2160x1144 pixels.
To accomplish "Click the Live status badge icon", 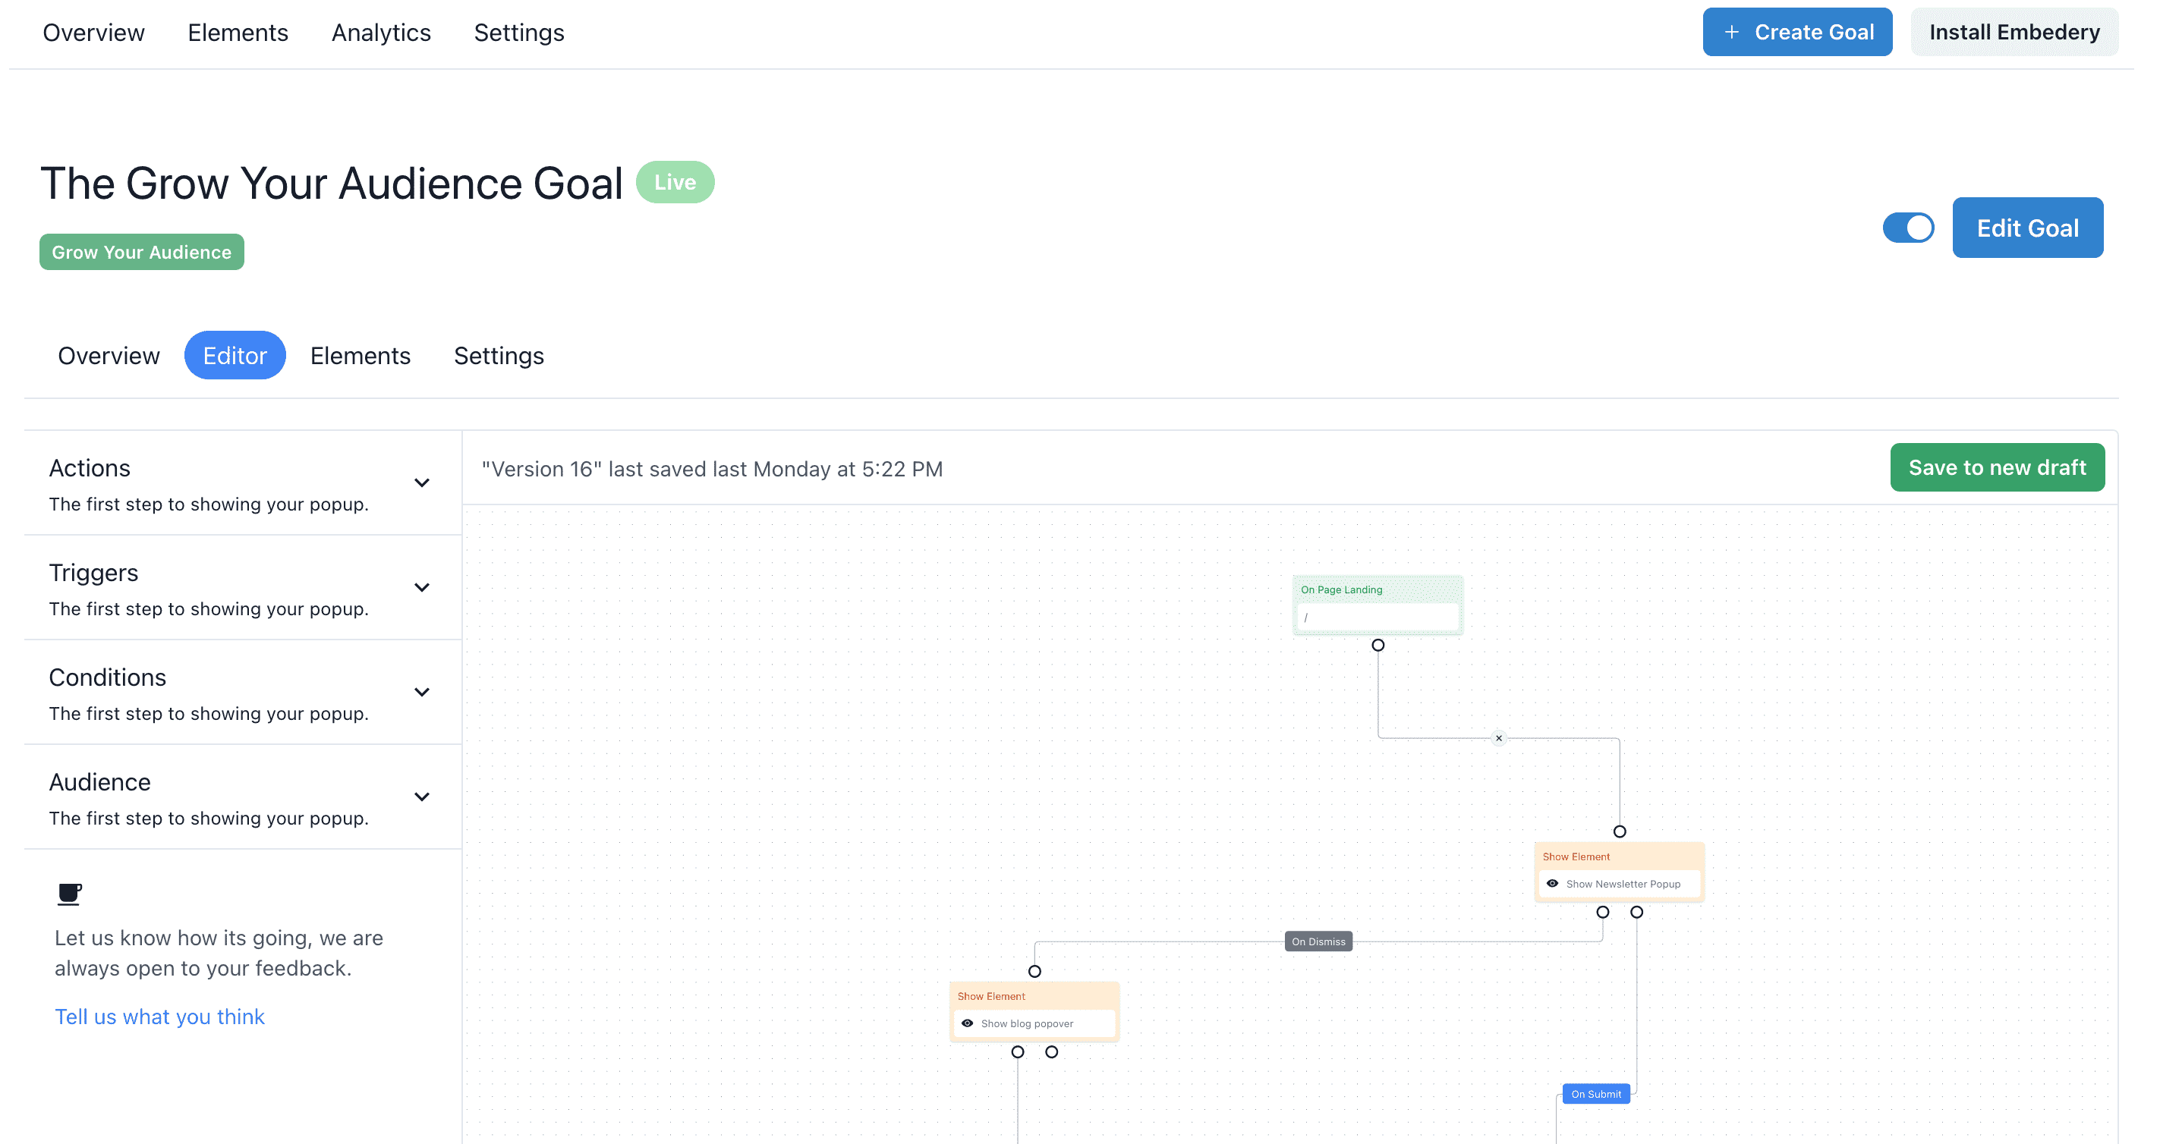I will click(674, 181).
